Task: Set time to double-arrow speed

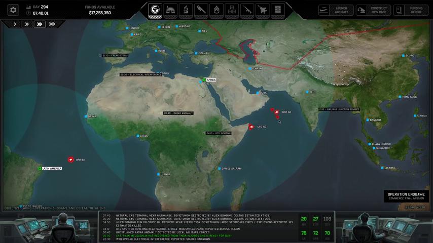Action: point(27,24)
